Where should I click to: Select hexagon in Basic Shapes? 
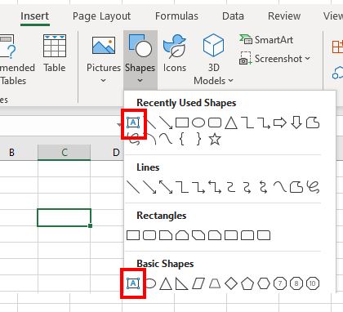[264, 283]
